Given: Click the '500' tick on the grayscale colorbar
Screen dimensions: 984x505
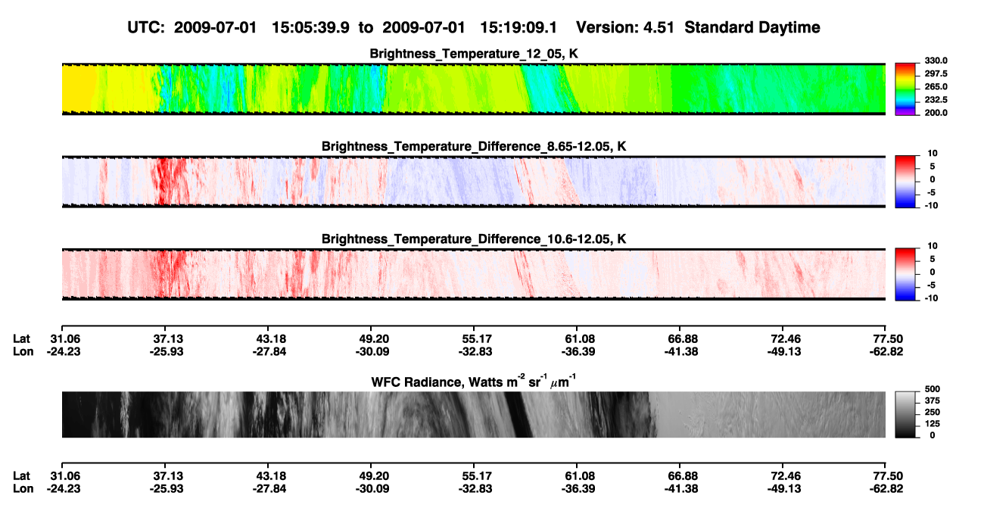Looking at the screenshot, I should (932, 389).
